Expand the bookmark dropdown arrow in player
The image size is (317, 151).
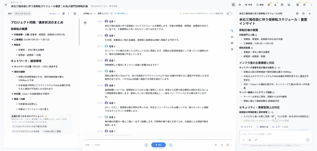point(231,145)
